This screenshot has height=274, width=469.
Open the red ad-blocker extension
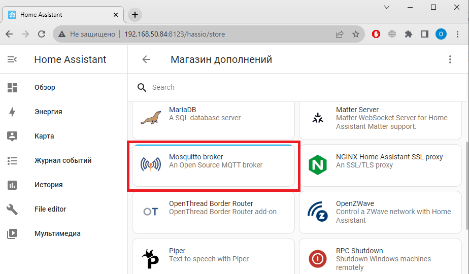(376, 34)
